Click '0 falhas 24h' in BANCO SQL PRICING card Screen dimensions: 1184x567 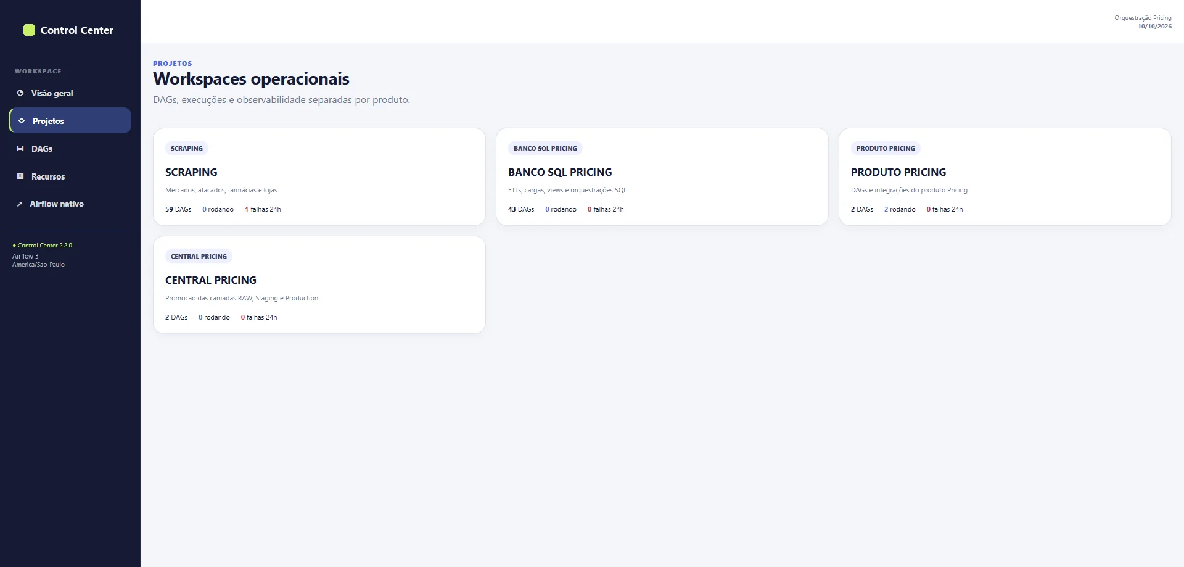click(606, 209)
